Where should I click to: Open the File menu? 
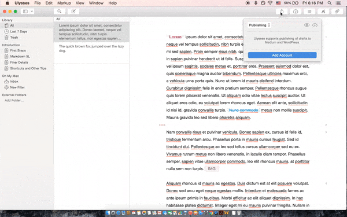[x=38, y=3]
